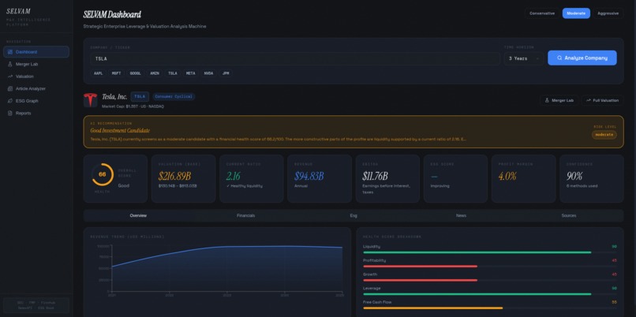The height and width of the screenshot is (317, 636).
Task: Click the $216.89B valuation value
Action: (174, 176)
